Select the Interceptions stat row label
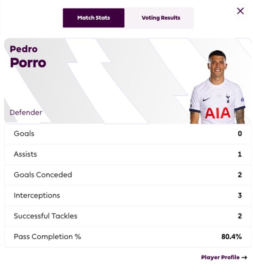The height and width of the screenshot is (272, 253). point(37,195)
